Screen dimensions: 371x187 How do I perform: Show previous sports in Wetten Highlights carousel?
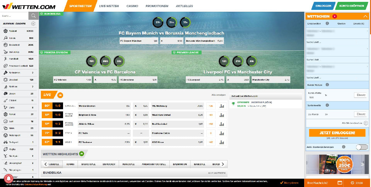(46, 164)
